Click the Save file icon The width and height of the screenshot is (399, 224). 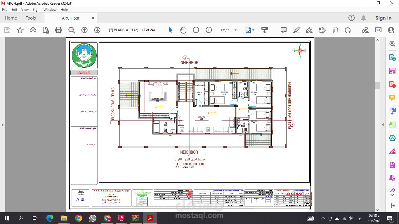7,30
